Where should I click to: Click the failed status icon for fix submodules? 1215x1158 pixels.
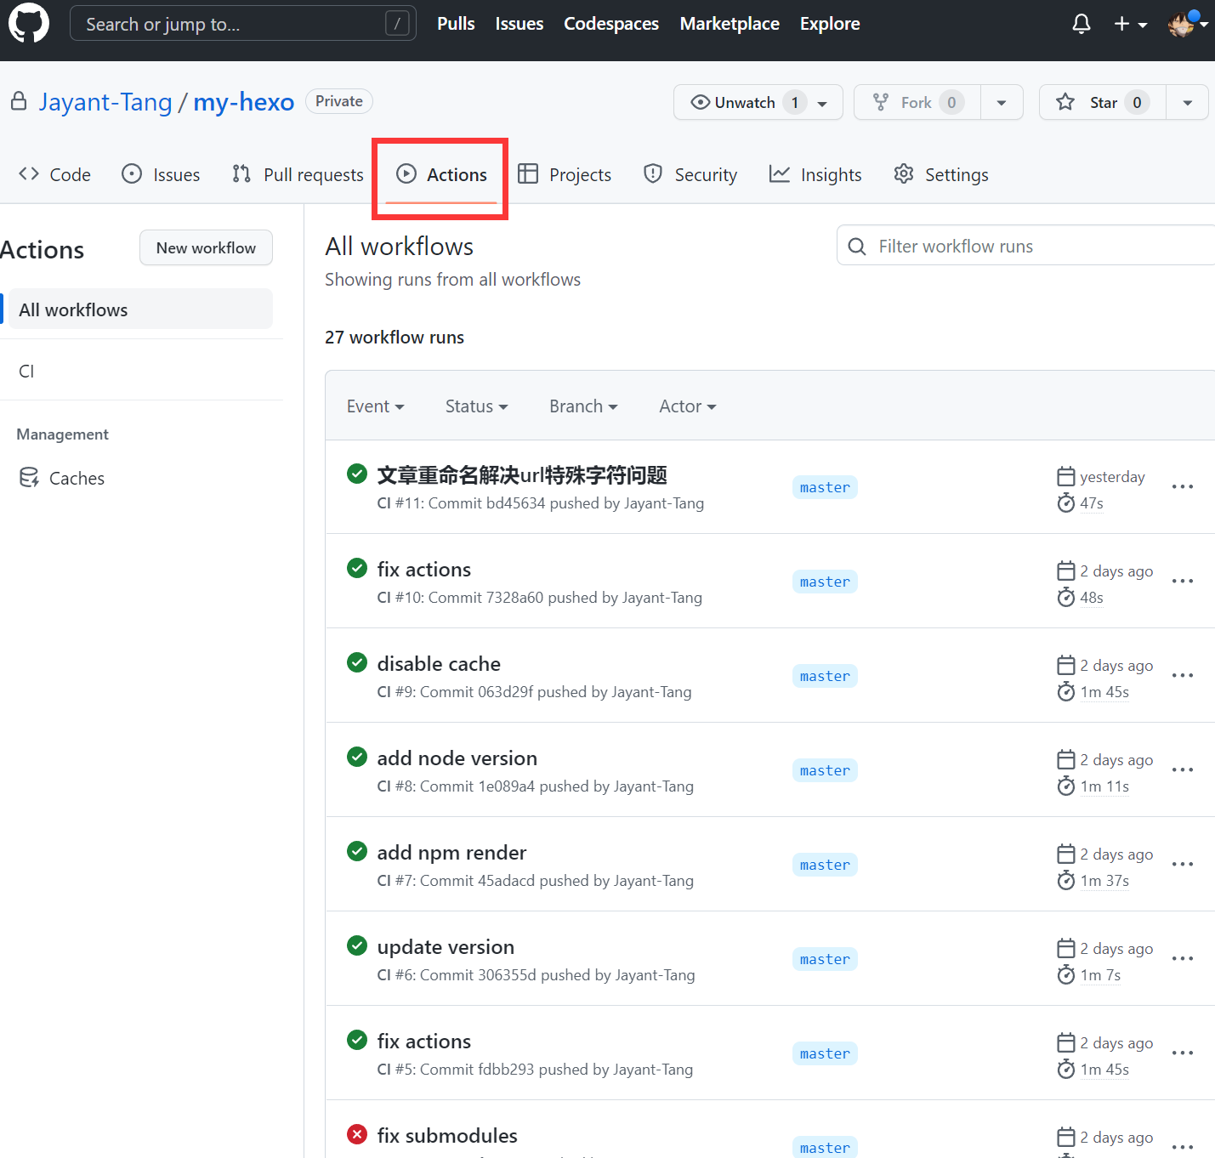click(357, 1134)
